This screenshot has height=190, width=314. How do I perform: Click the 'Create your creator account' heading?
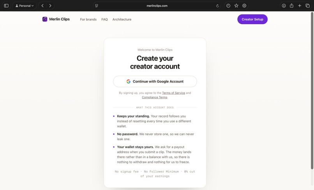tap(155, 62)
